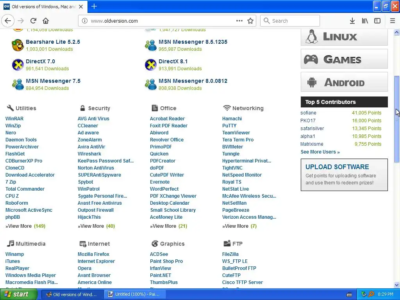Viewport: 400px width, 300px height.
Task: Open the Evernote link
Action: [x=159, y=182]
